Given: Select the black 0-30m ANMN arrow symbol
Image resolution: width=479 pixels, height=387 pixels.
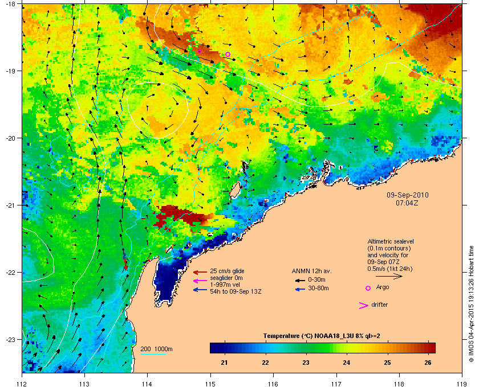Looking at the screenshot, I should click(300, 280).
